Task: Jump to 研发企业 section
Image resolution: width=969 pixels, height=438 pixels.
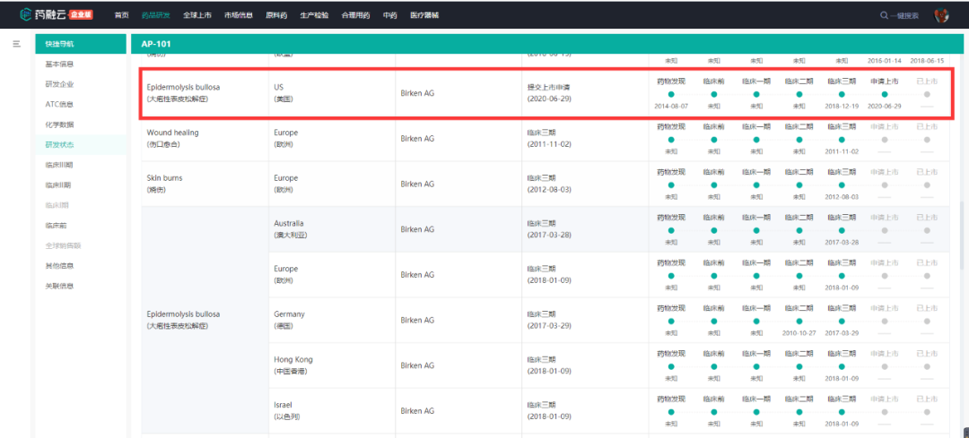Action: point(59,84)
